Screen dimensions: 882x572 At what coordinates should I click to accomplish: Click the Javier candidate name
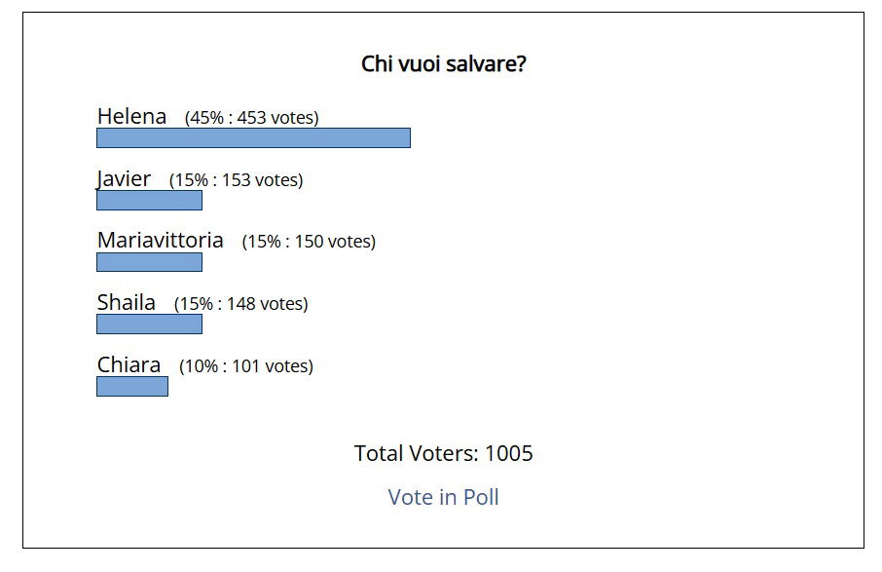click(x=124, y=179)
